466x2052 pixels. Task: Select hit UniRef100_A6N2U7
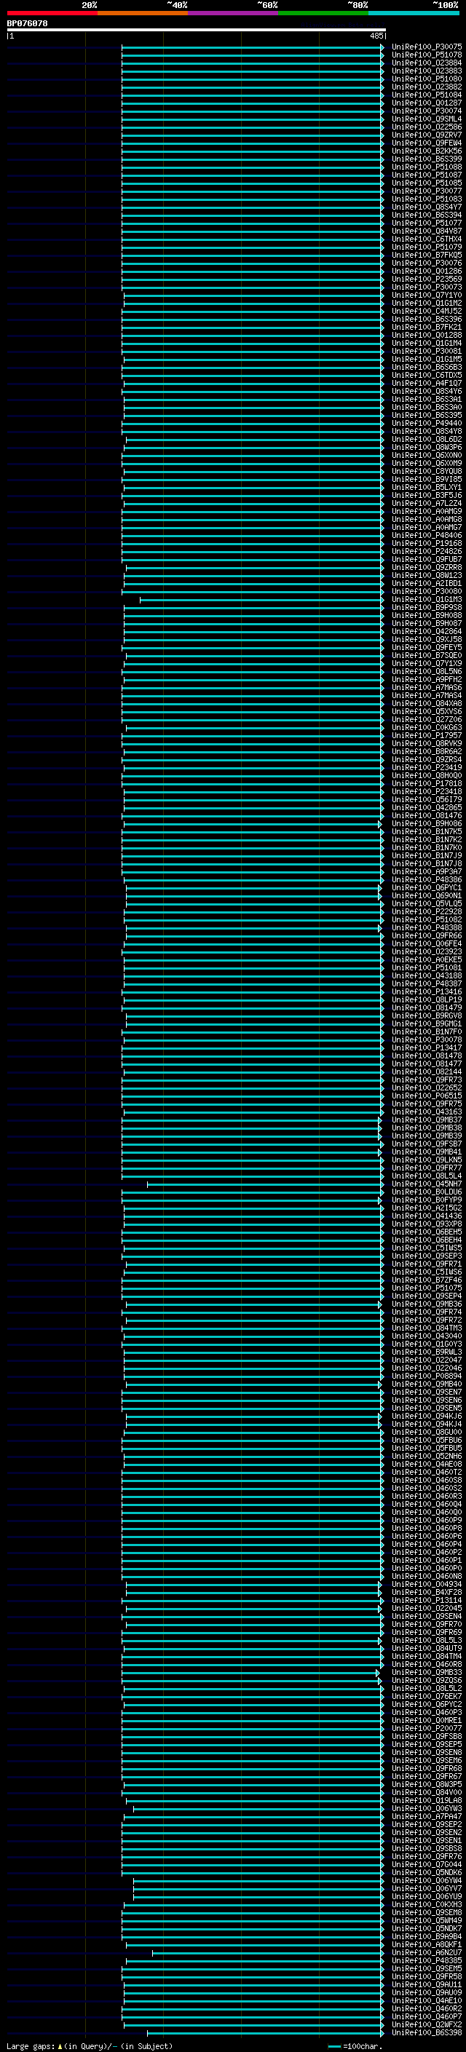click(x=427, y=1952)
